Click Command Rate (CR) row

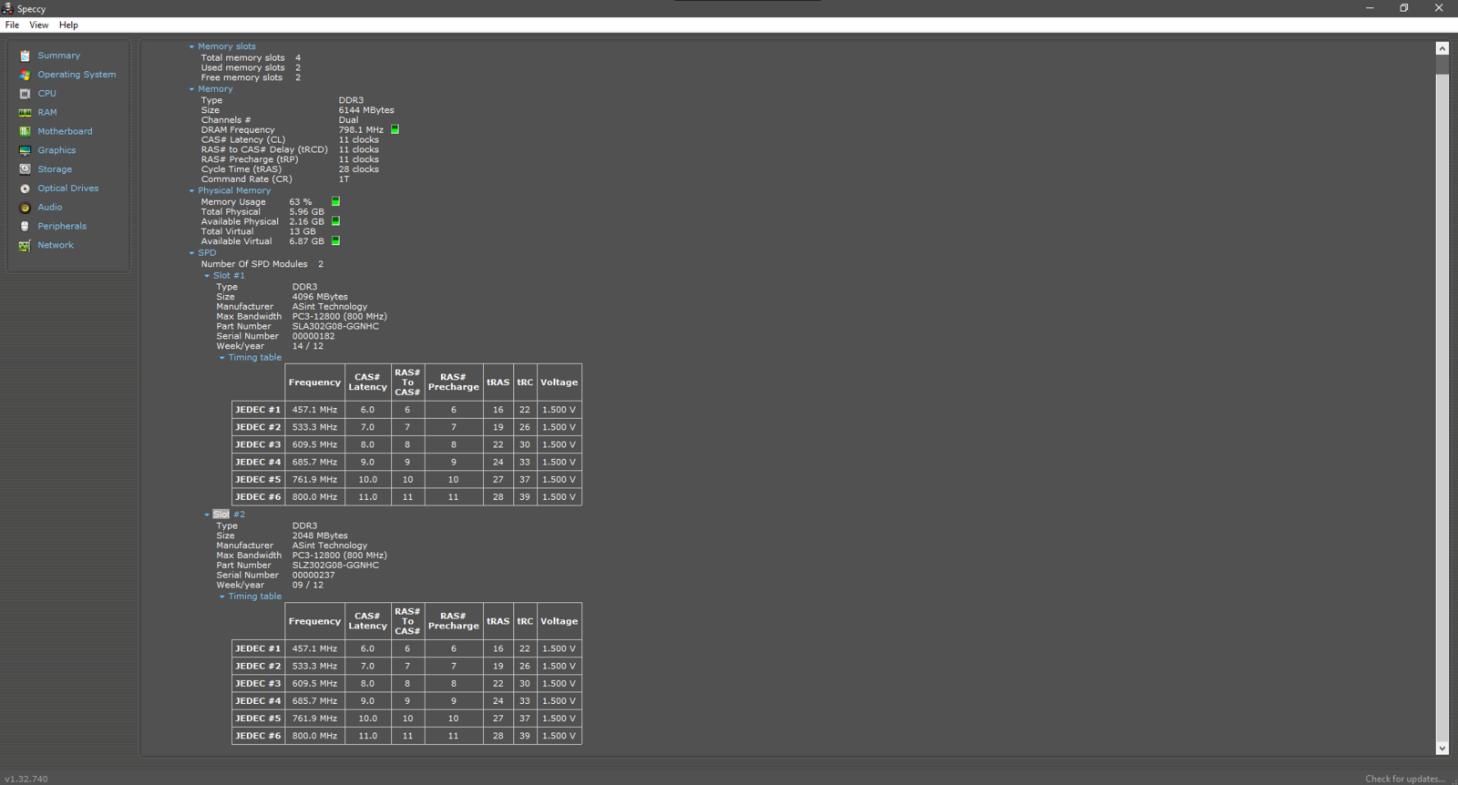tap(275, 179)
